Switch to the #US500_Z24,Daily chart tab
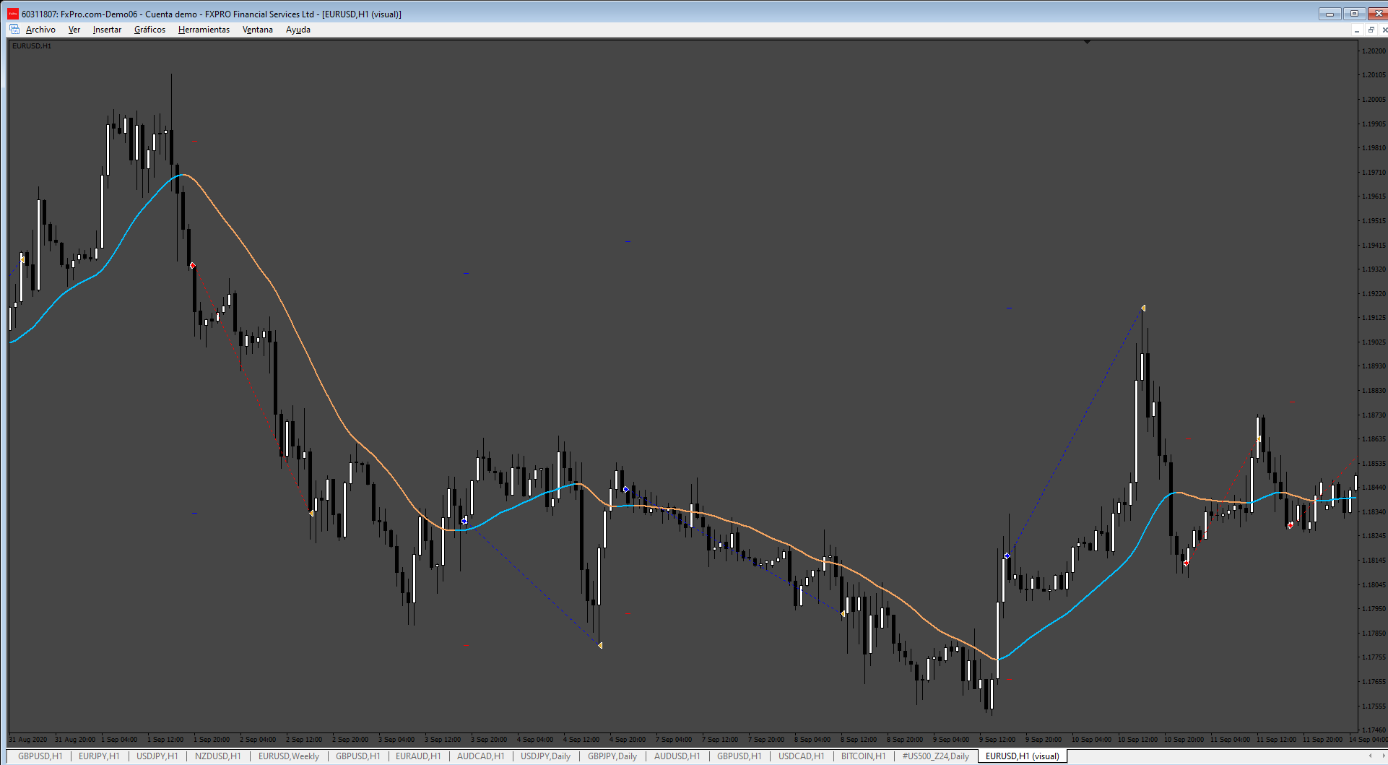Viewport: 1388px width, 765px height. click(936, 756)
